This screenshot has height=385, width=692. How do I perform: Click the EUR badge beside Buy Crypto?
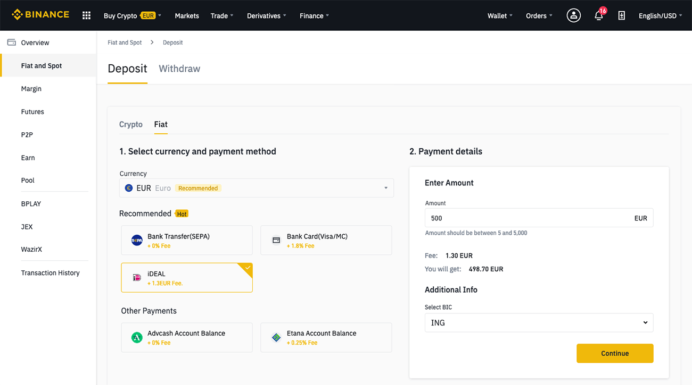point(148,15)
